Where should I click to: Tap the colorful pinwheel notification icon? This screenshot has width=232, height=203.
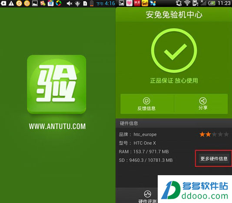(59, 3)
